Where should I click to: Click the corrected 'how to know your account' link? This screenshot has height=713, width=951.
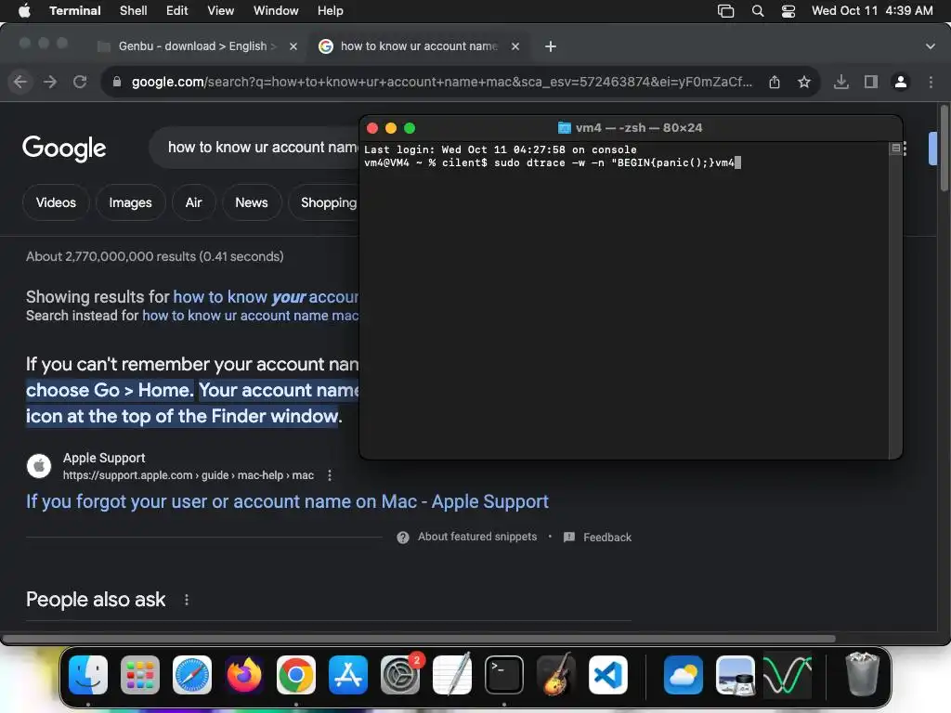[267, 296]
